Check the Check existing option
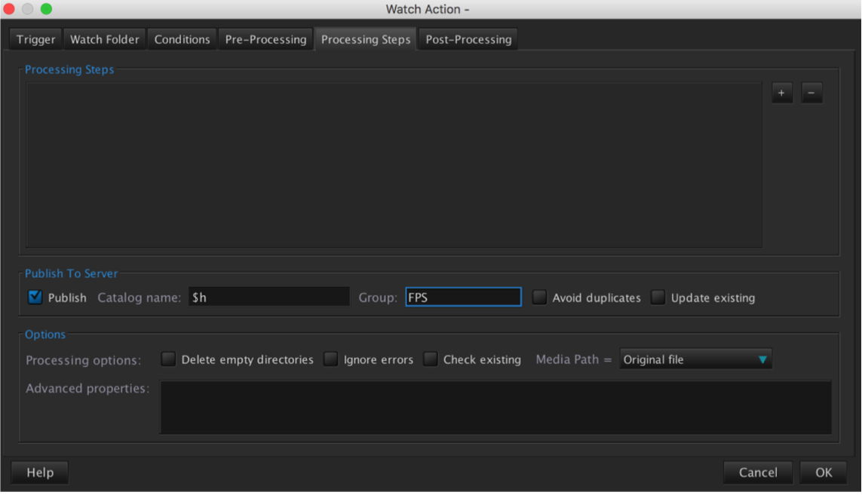This screenshot has width=862, height=495. (x=430, y=359)
